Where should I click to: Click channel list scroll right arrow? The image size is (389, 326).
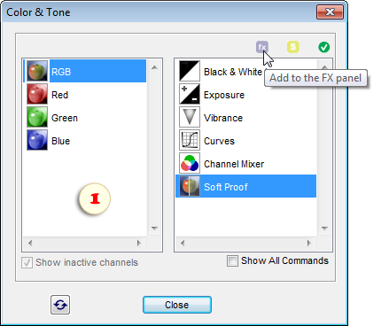click(139, 243)
